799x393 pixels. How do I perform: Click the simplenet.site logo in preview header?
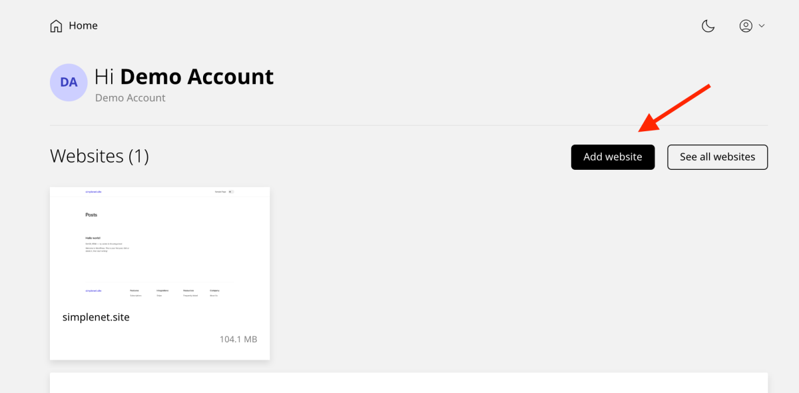click(93, 192)
